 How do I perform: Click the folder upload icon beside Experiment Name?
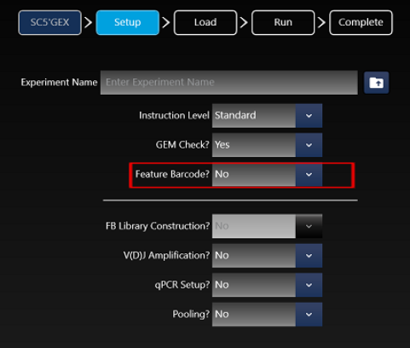377,83
